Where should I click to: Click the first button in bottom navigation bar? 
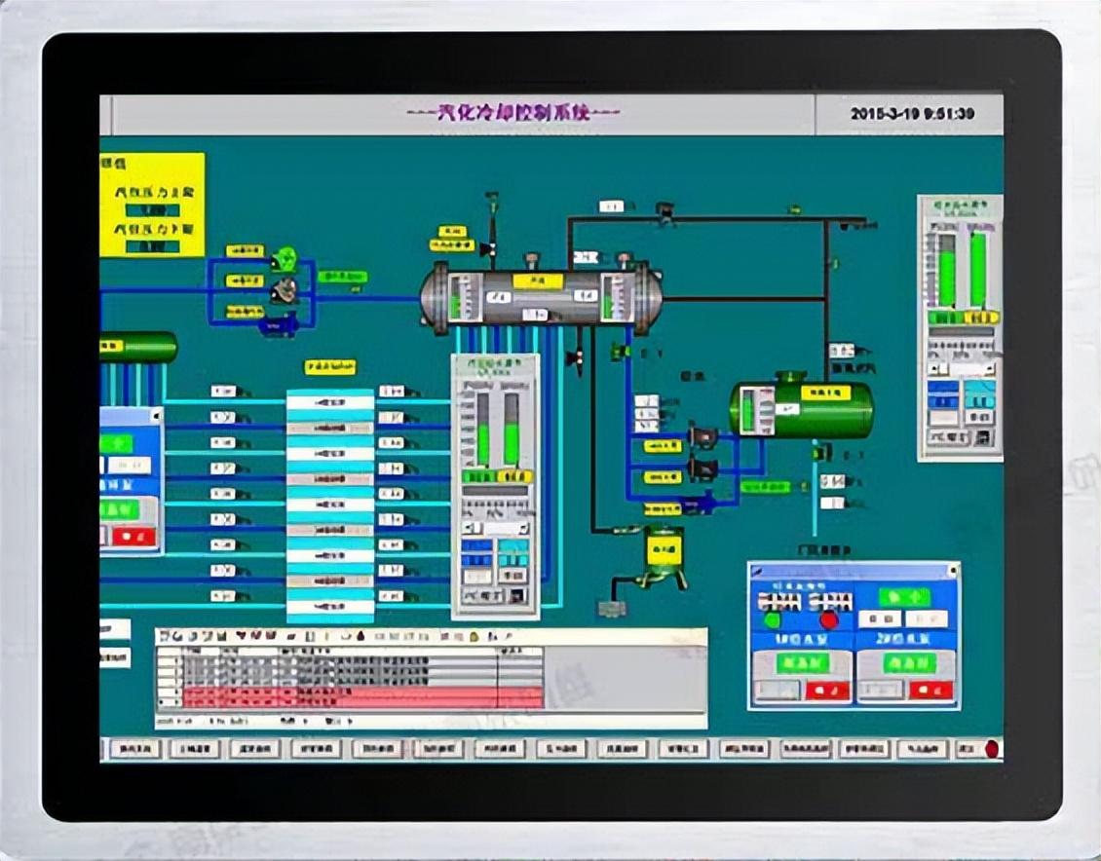[x=134, y=748]
